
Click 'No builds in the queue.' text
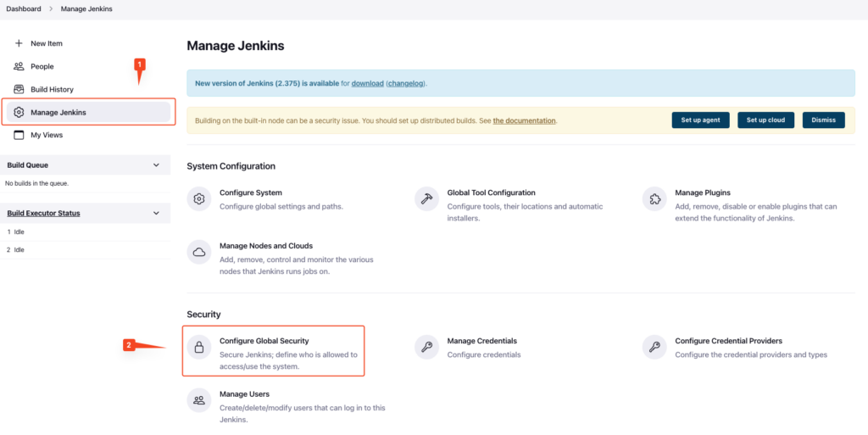(x=36, y=183)
